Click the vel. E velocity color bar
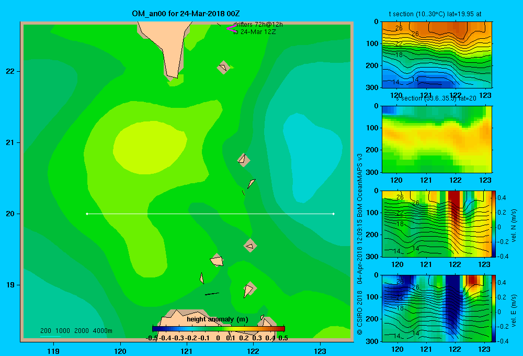Screen dimensions: 523x356 click(x=494, y=308)
